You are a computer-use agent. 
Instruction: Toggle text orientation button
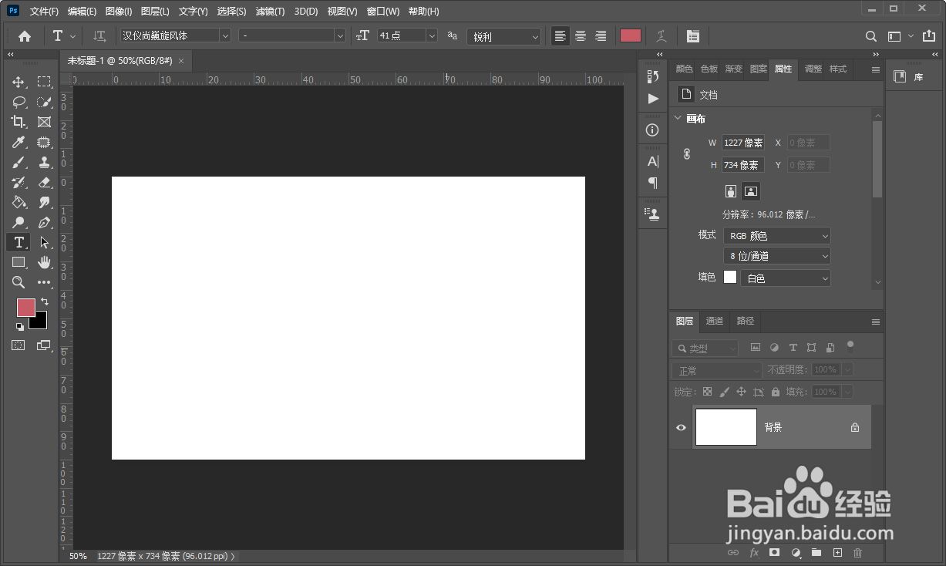[x=99, y=36]
